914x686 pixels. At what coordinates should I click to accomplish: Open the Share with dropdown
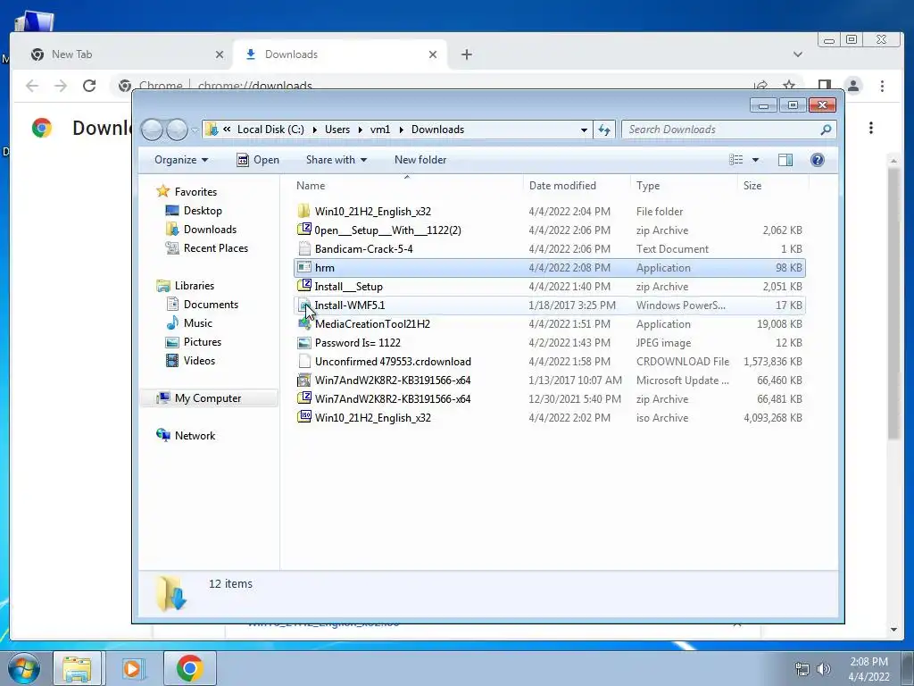[x=337, y=160]
